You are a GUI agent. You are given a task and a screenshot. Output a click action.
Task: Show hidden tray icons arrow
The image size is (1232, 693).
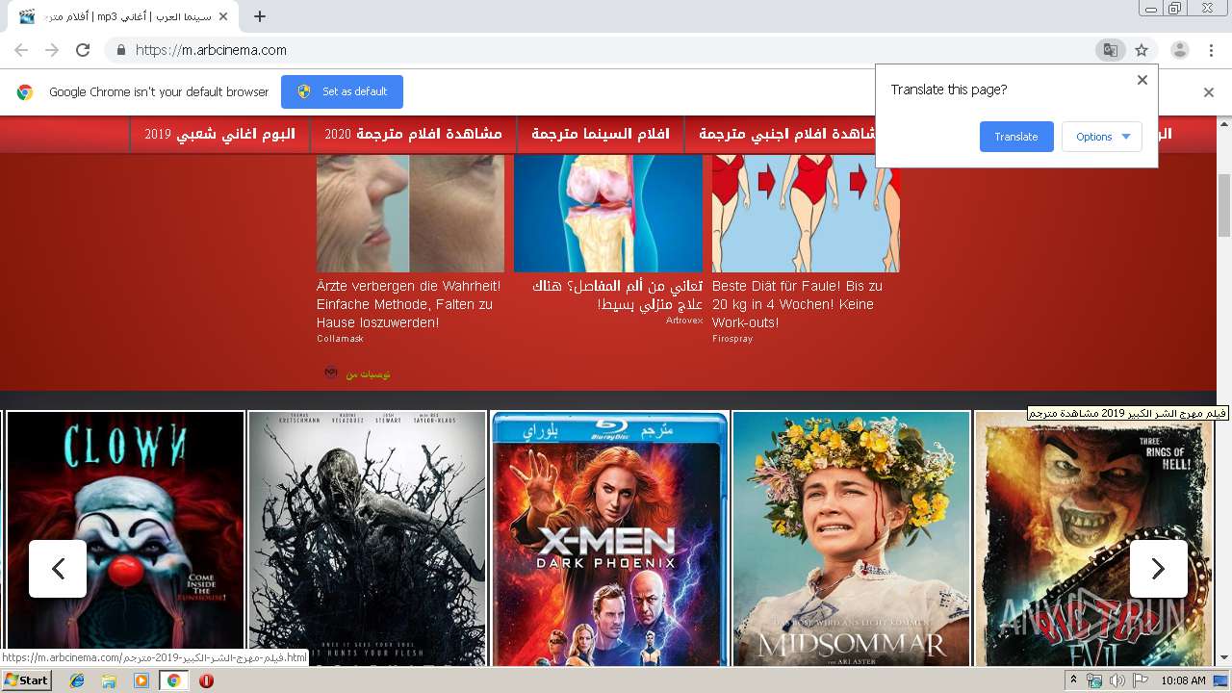tap(1073, 680)
